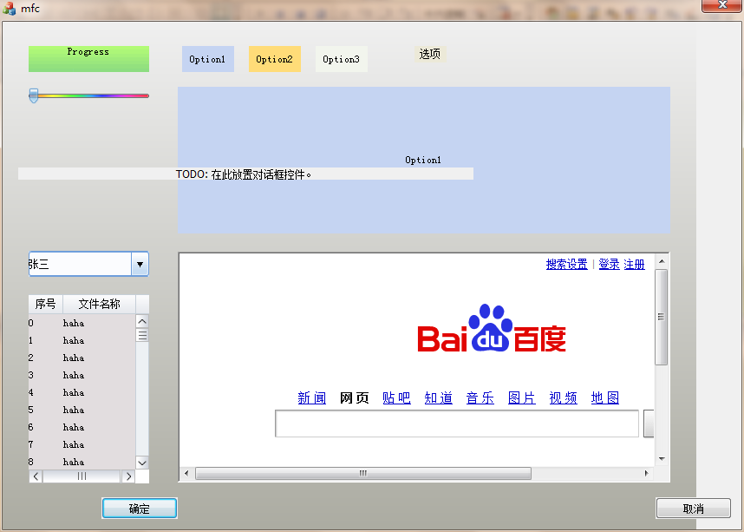Select list row 8 haha
744x532 pixels.
coord(82,462)
